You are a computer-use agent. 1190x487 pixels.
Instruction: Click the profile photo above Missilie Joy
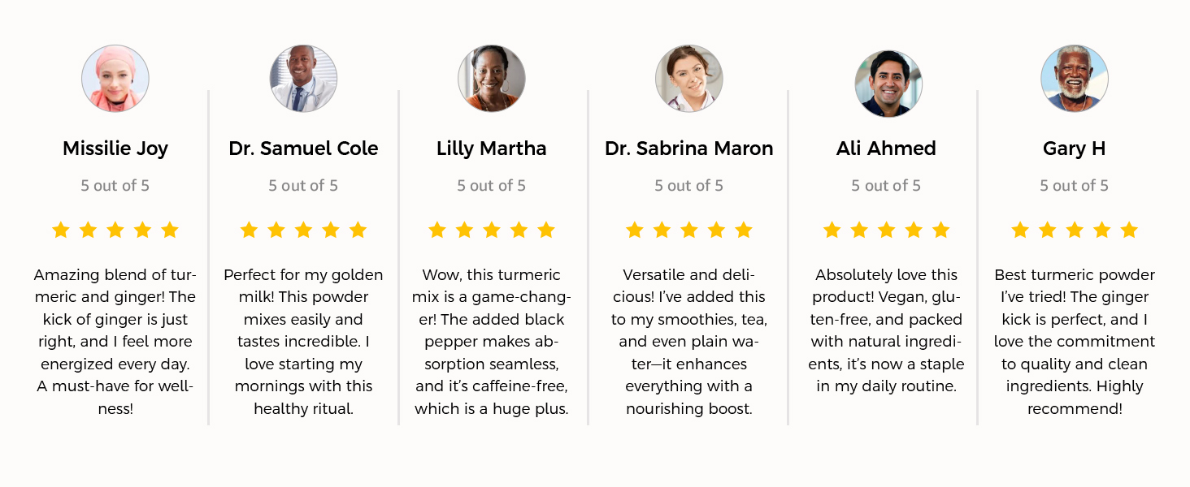point(115,79)
